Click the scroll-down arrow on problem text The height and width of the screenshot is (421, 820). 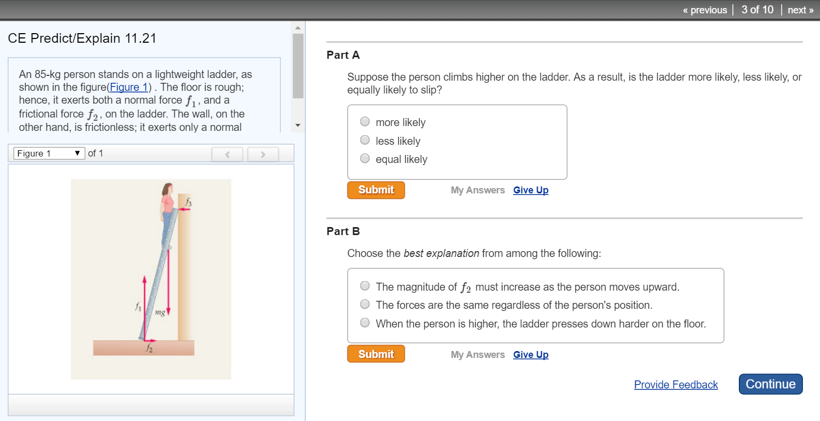tap(298, 124)
